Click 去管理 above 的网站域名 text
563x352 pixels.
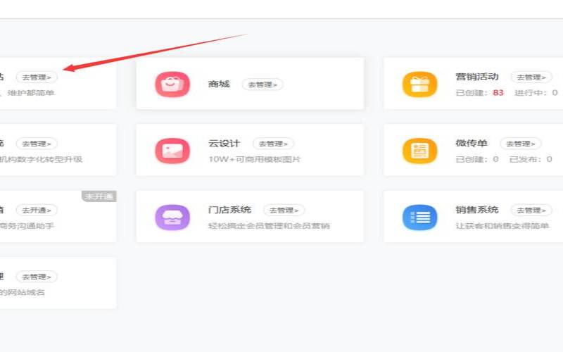pyautogui.click(x=37, y=277)
